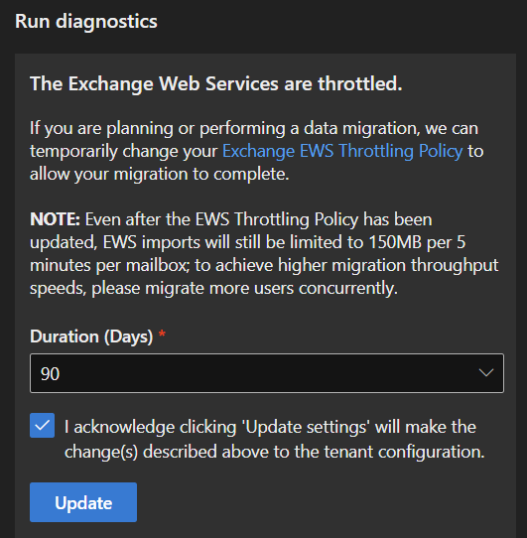The image size is (527, 538).
Task: Select the Run diagnostics heading
Action: [x=86, y=21]
